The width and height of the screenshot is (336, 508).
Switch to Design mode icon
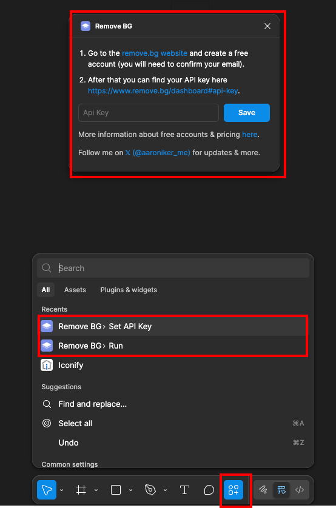coord(281,490)
